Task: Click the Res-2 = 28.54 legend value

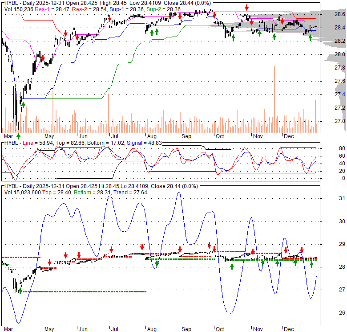Action: 90,9
